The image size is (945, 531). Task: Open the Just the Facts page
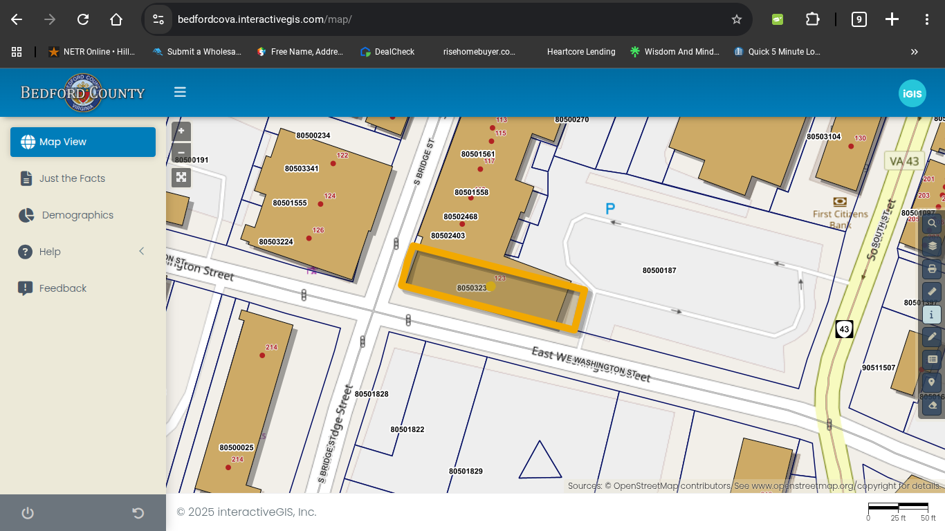tap(72, 178)
